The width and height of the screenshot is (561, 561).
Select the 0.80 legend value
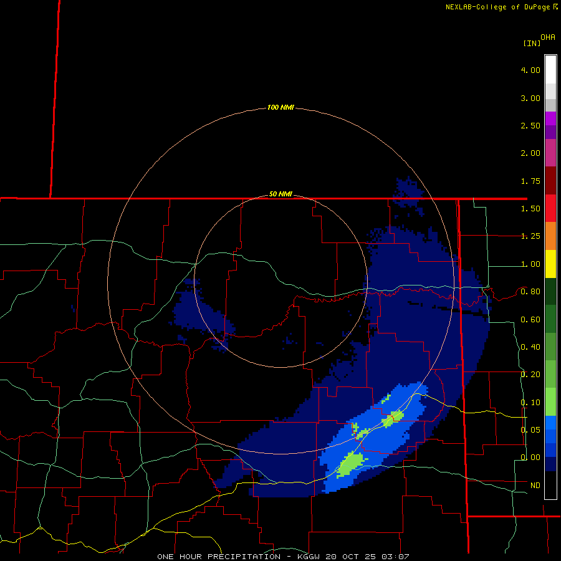(530, 292)
